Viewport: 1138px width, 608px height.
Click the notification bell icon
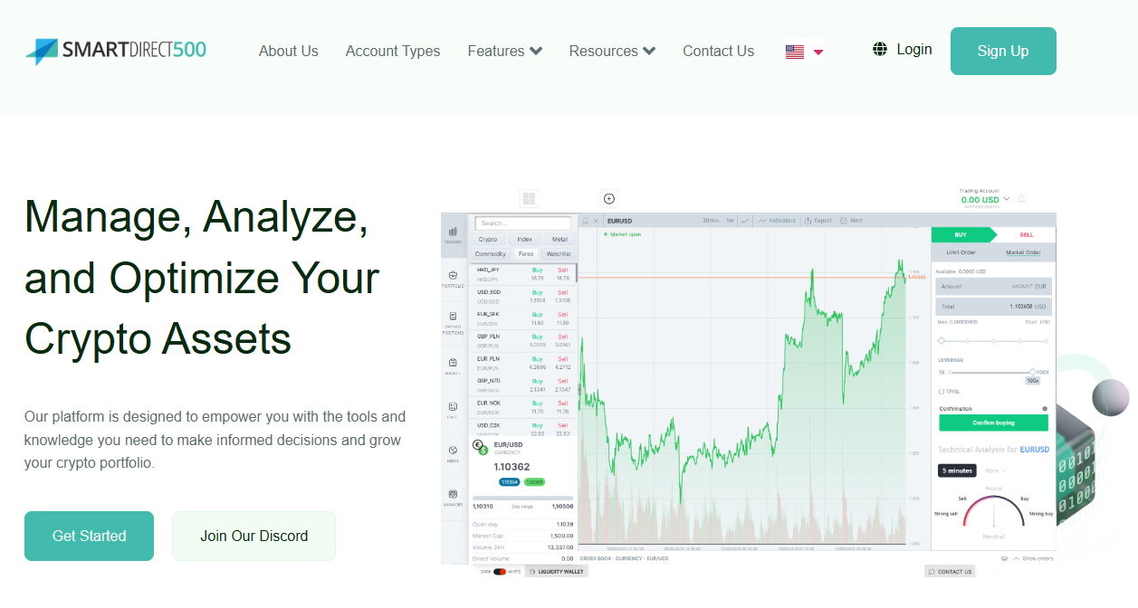coord(1022,198)
